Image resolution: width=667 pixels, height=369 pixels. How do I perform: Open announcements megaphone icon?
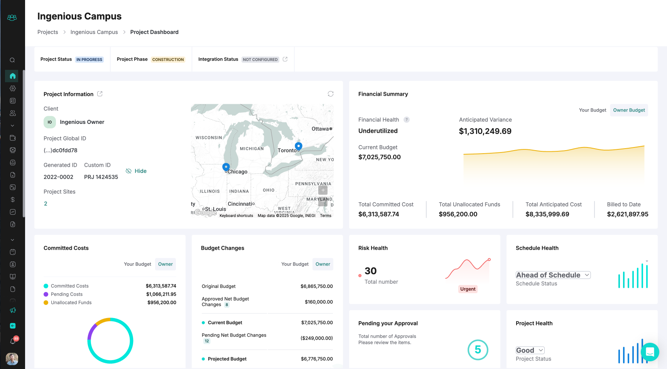(x=12, y=310)
